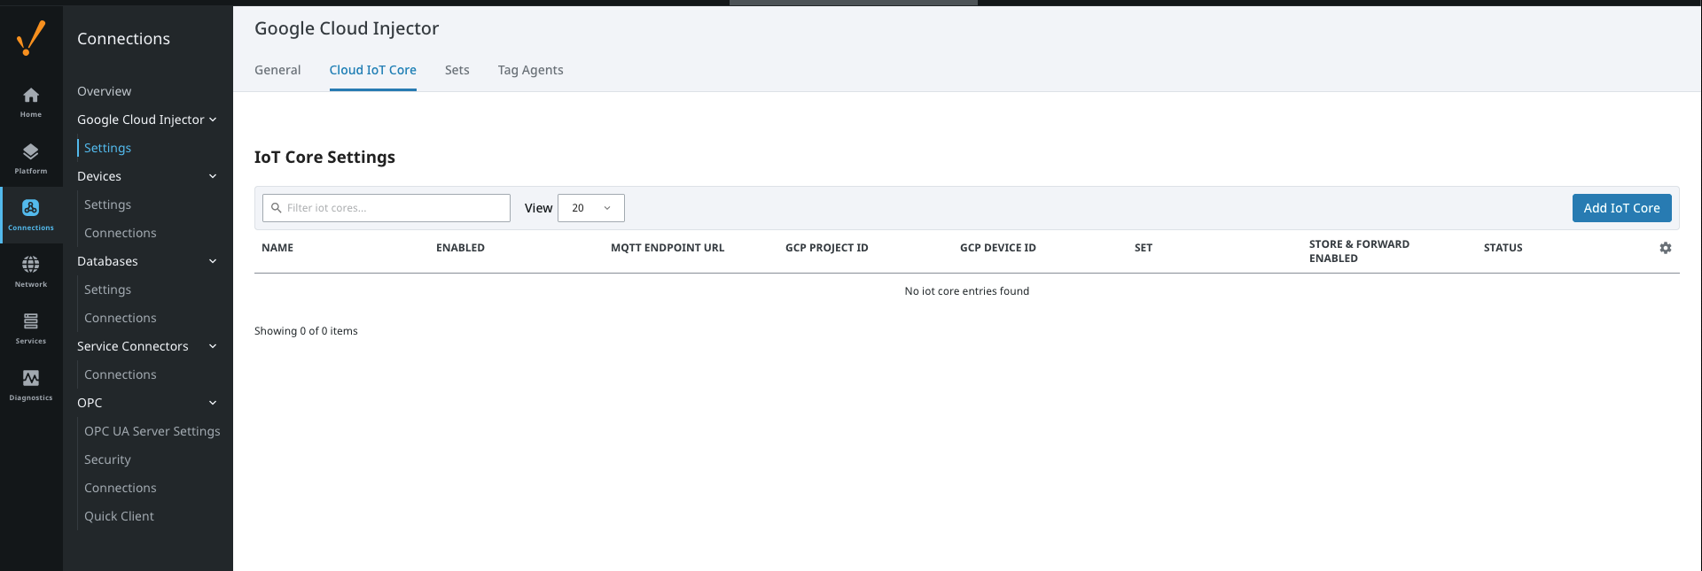This screenshot has width=1702, height=571.
Task: Open the Diagnostics section icon
Action: pyautogui.click(x=31, y=385)
